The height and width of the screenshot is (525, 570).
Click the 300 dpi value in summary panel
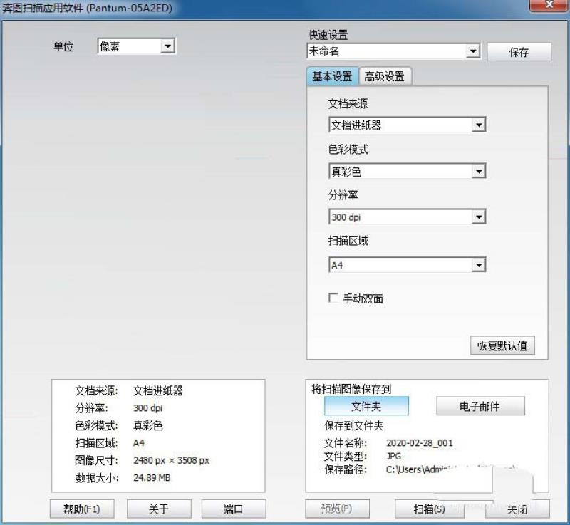[x=147, y=408]
